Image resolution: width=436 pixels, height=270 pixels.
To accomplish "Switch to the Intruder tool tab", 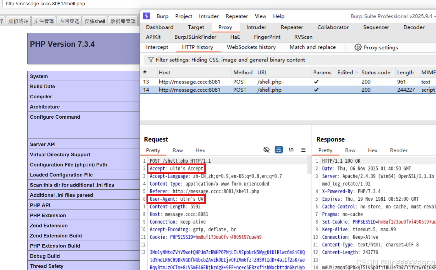I will pyautogui.click(x=256, y=27).
